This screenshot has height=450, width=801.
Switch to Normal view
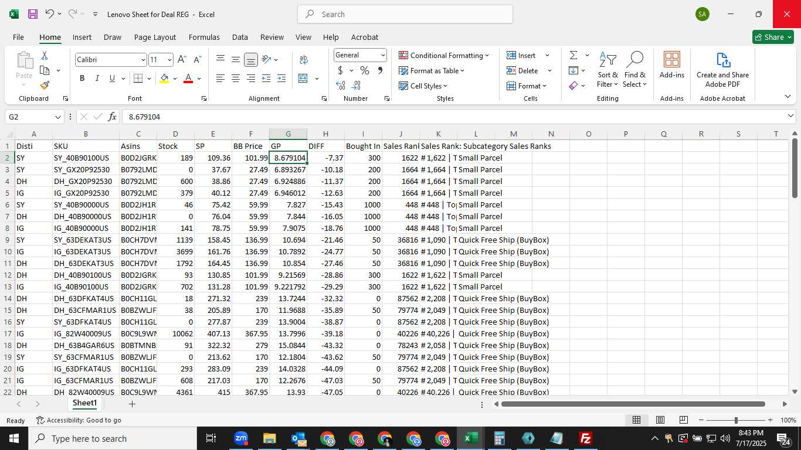[x=636, y=420]
